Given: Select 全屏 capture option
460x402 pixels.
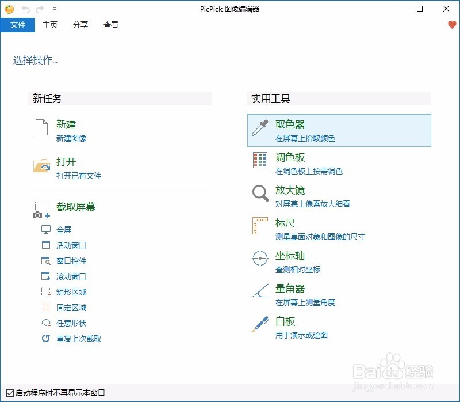Looking at the screenshot, I should point(64,230).
